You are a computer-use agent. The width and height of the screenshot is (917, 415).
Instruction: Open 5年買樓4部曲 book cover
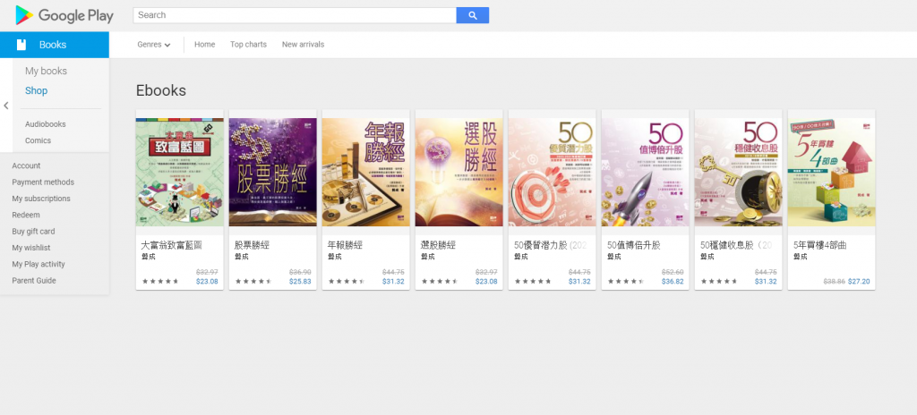(x=832, y=172)
